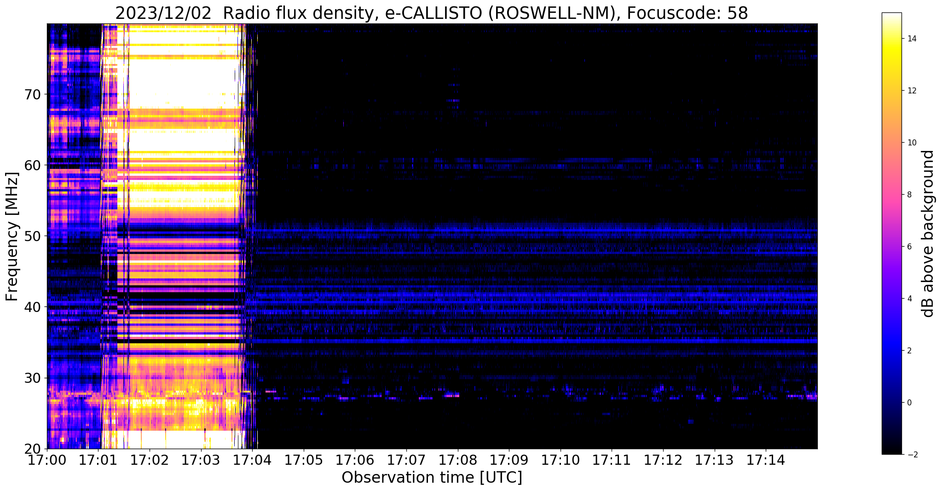Screen dimensions: 942x491
Task: Click the 17:11 time tick label
Action: pyautogui.click(x=612, y=459)
